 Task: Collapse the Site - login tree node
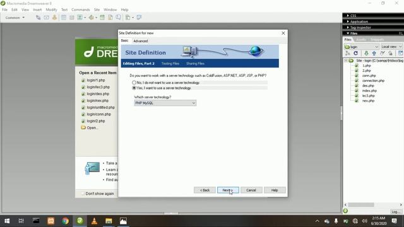[x=346, y=61]
